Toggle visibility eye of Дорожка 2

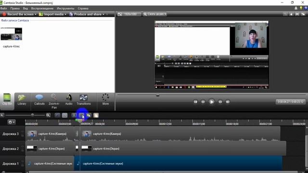tap(23, 147)
